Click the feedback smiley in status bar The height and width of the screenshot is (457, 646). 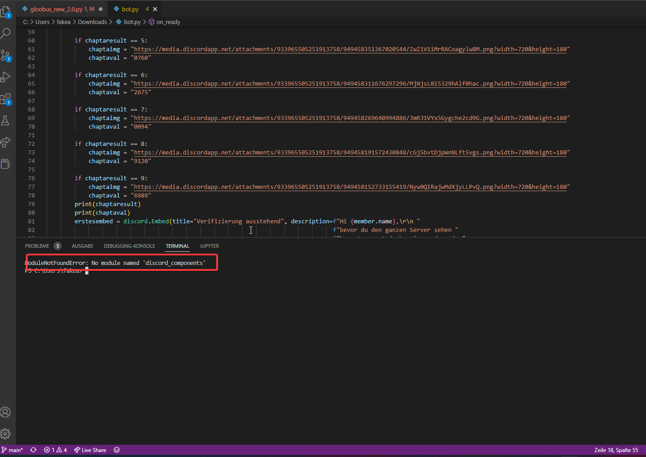(117, 450)
